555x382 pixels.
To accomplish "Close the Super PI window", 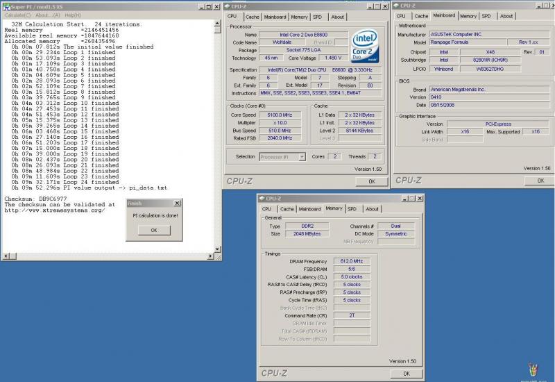I will click(216, 7).
